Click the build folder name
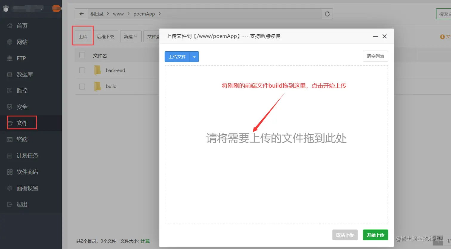The image size is (451, 249). click(x=111, y=86)
